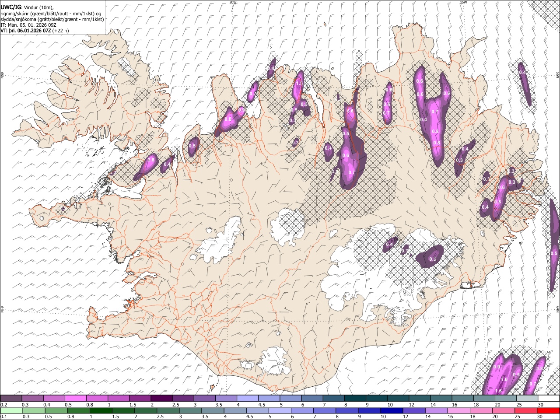The image size is (560, 420).
Task: Select the '0.4' value label in the legend
Action: pos(47,405)
